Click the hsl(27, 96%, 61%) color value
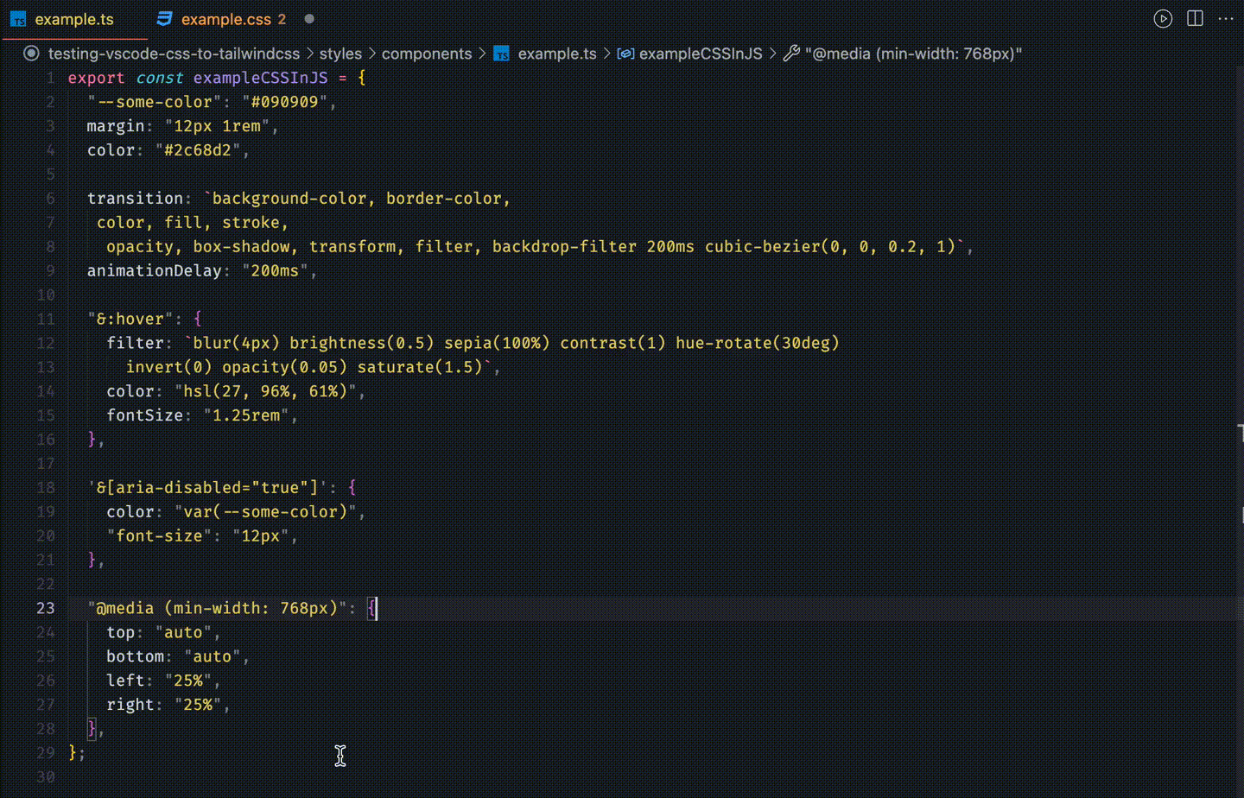 pos(265,391)
